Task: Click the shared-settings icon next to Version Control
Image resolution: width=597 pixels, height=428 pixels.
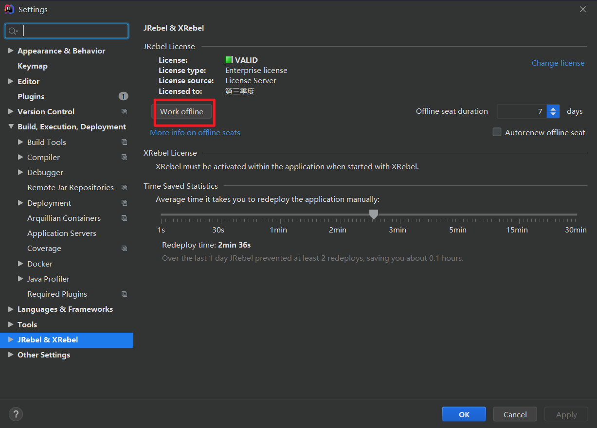Action: pyautogui.click(x=123, y=111)
